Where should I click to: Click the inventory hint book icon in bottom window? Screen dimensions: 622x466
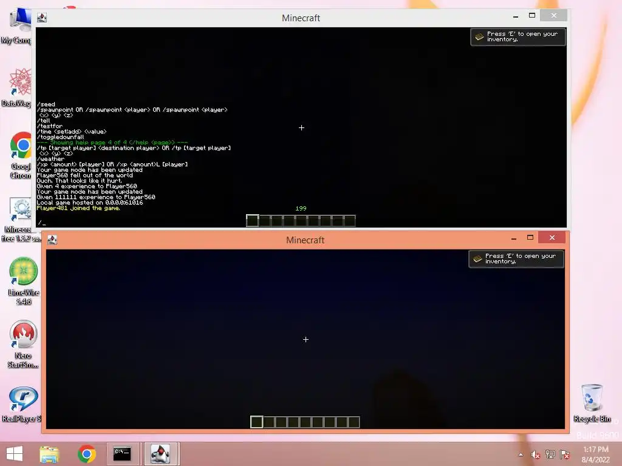pos(477,258)
